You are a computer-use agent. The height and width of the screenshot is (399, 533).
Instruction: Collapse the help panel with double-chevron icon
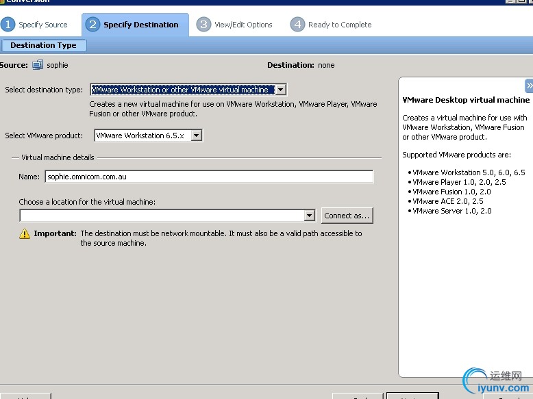coord(529,86)
